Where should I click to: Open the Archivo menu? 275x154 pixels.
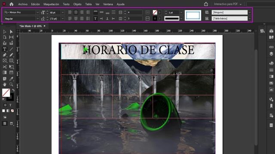[x=23, y=4]
